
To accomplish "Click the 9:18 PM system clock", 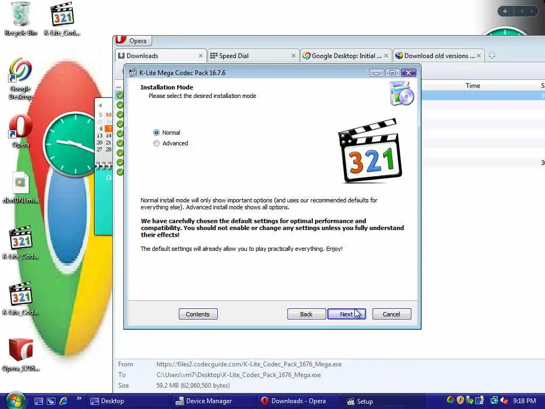I will pos(524,401).
